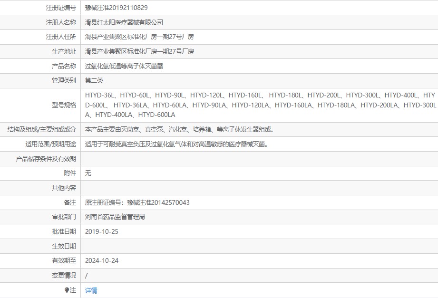Click the 注册人名称 label
This screenshot has width=438, height=298.
(x=61, y=22)
